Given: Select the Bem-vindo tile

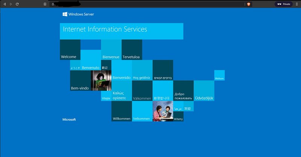Looking at the screenshot, I should [80, 81].
